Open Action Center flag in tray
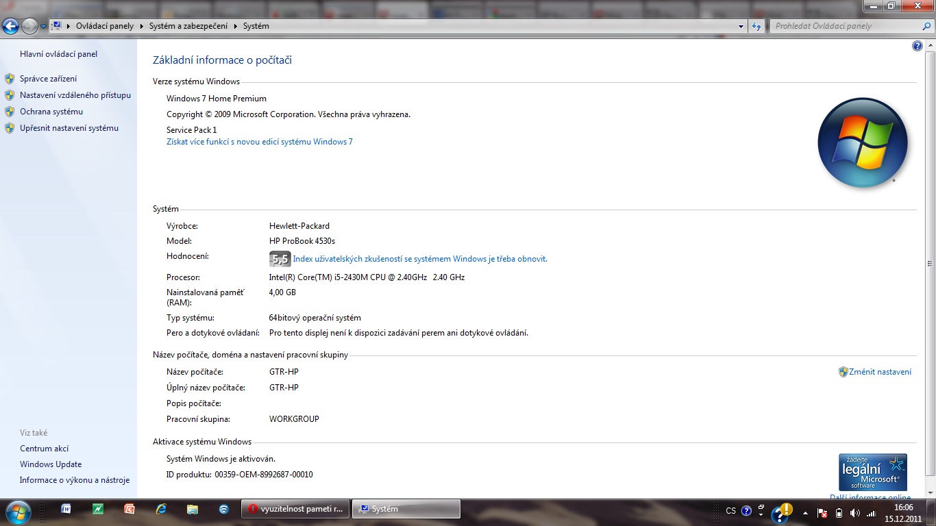The width and height of the screenshot is (936, 526). [x=823, y=512]
